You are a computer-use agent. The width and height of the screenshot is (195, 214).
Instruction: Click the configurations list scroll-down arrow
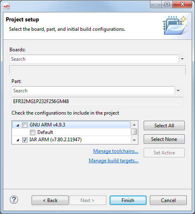tap(134, 140)
